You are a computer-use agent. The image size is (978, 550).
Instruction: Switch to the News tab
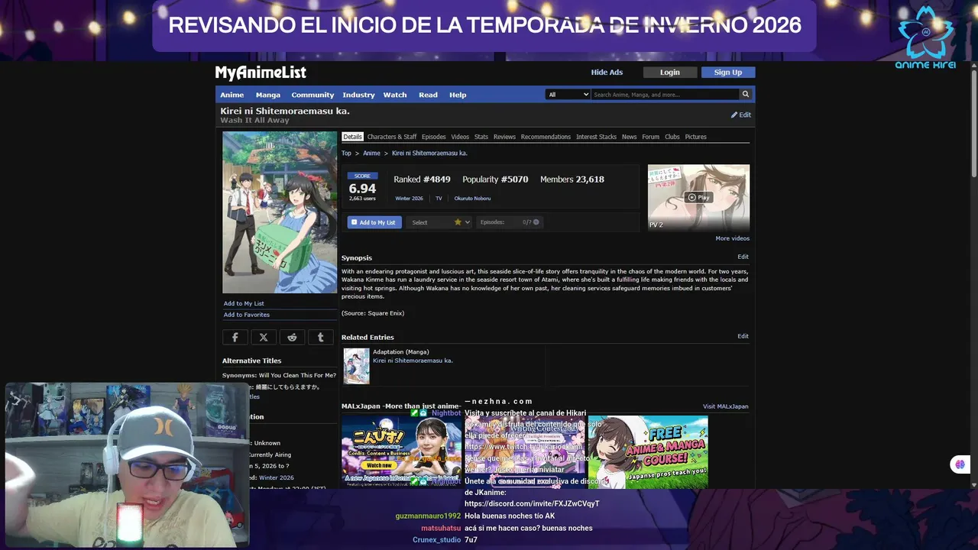point(629,137)
